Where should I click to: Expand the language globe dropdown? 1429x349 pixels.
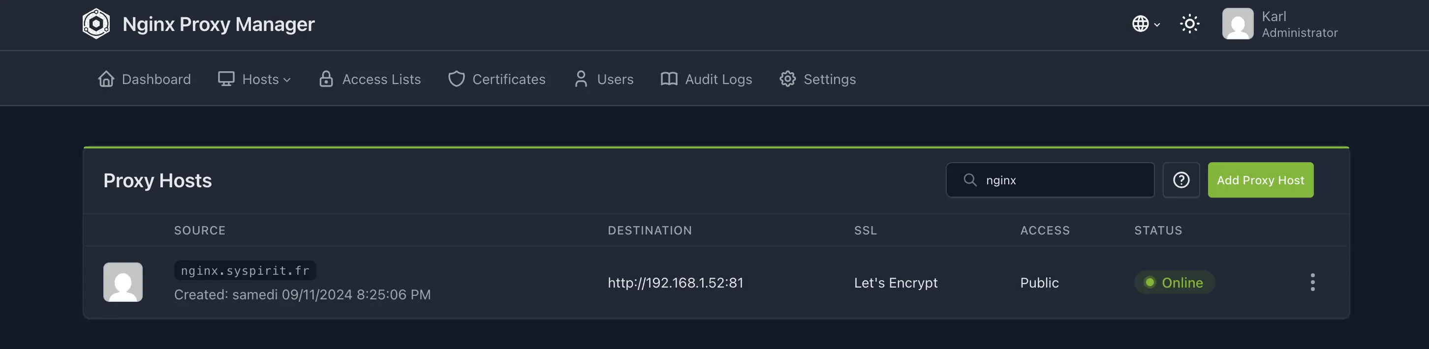(x=1146, y=24)
